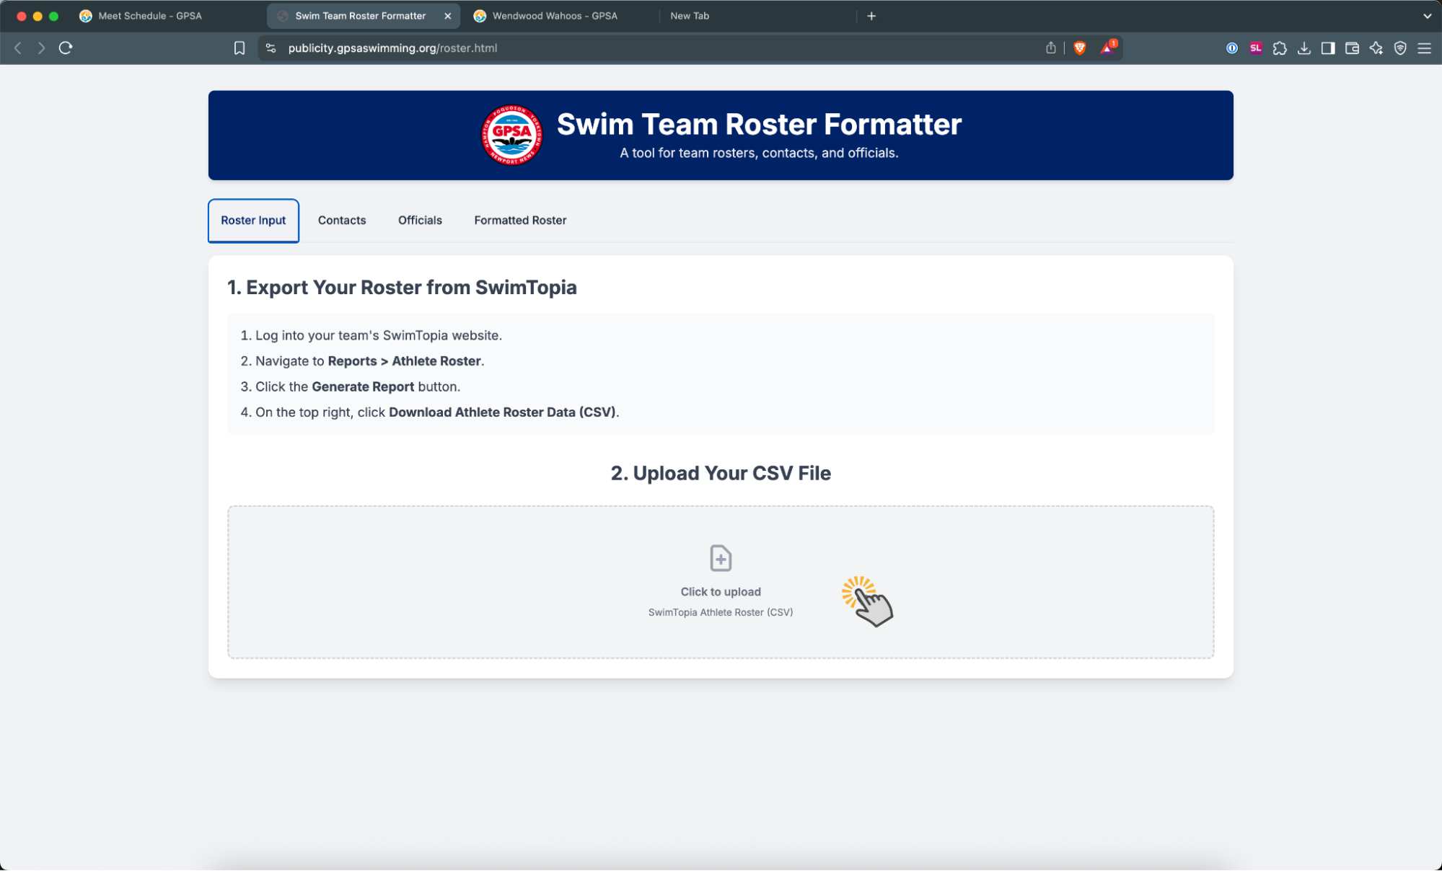
Task: Open site settings icon in address bar
Action: tap(271, 48)
